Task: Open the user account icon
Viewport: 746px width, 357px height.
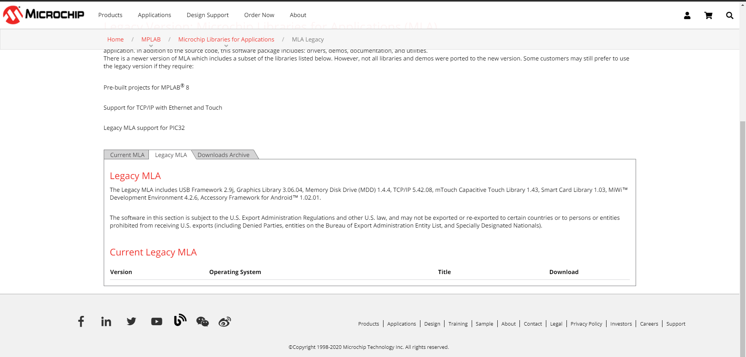Action: pyautogui.click(x=687, y=15)
